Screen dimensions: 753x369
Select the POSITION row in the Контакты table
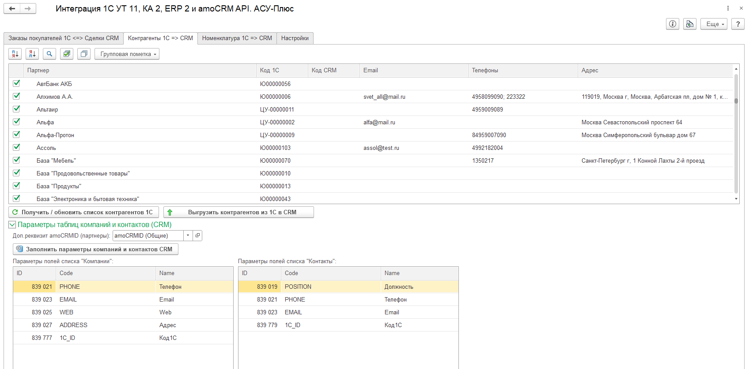coord(348,287)
